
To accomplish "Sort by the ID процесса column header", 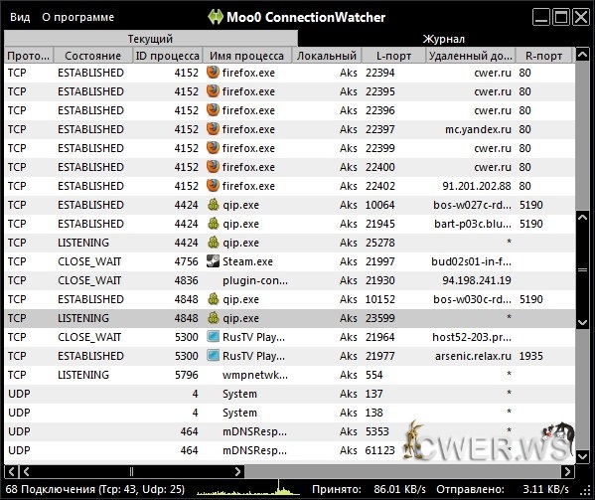I will click(x=167, y=56).
